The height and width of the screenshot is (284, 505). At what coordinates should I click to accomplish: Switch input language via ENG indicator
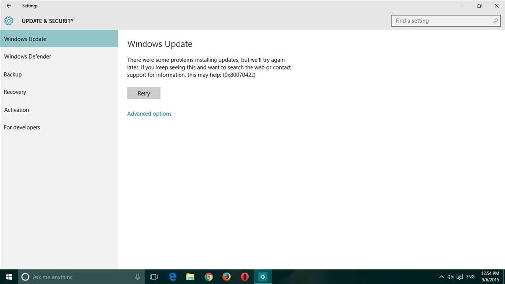pos(470,277)
